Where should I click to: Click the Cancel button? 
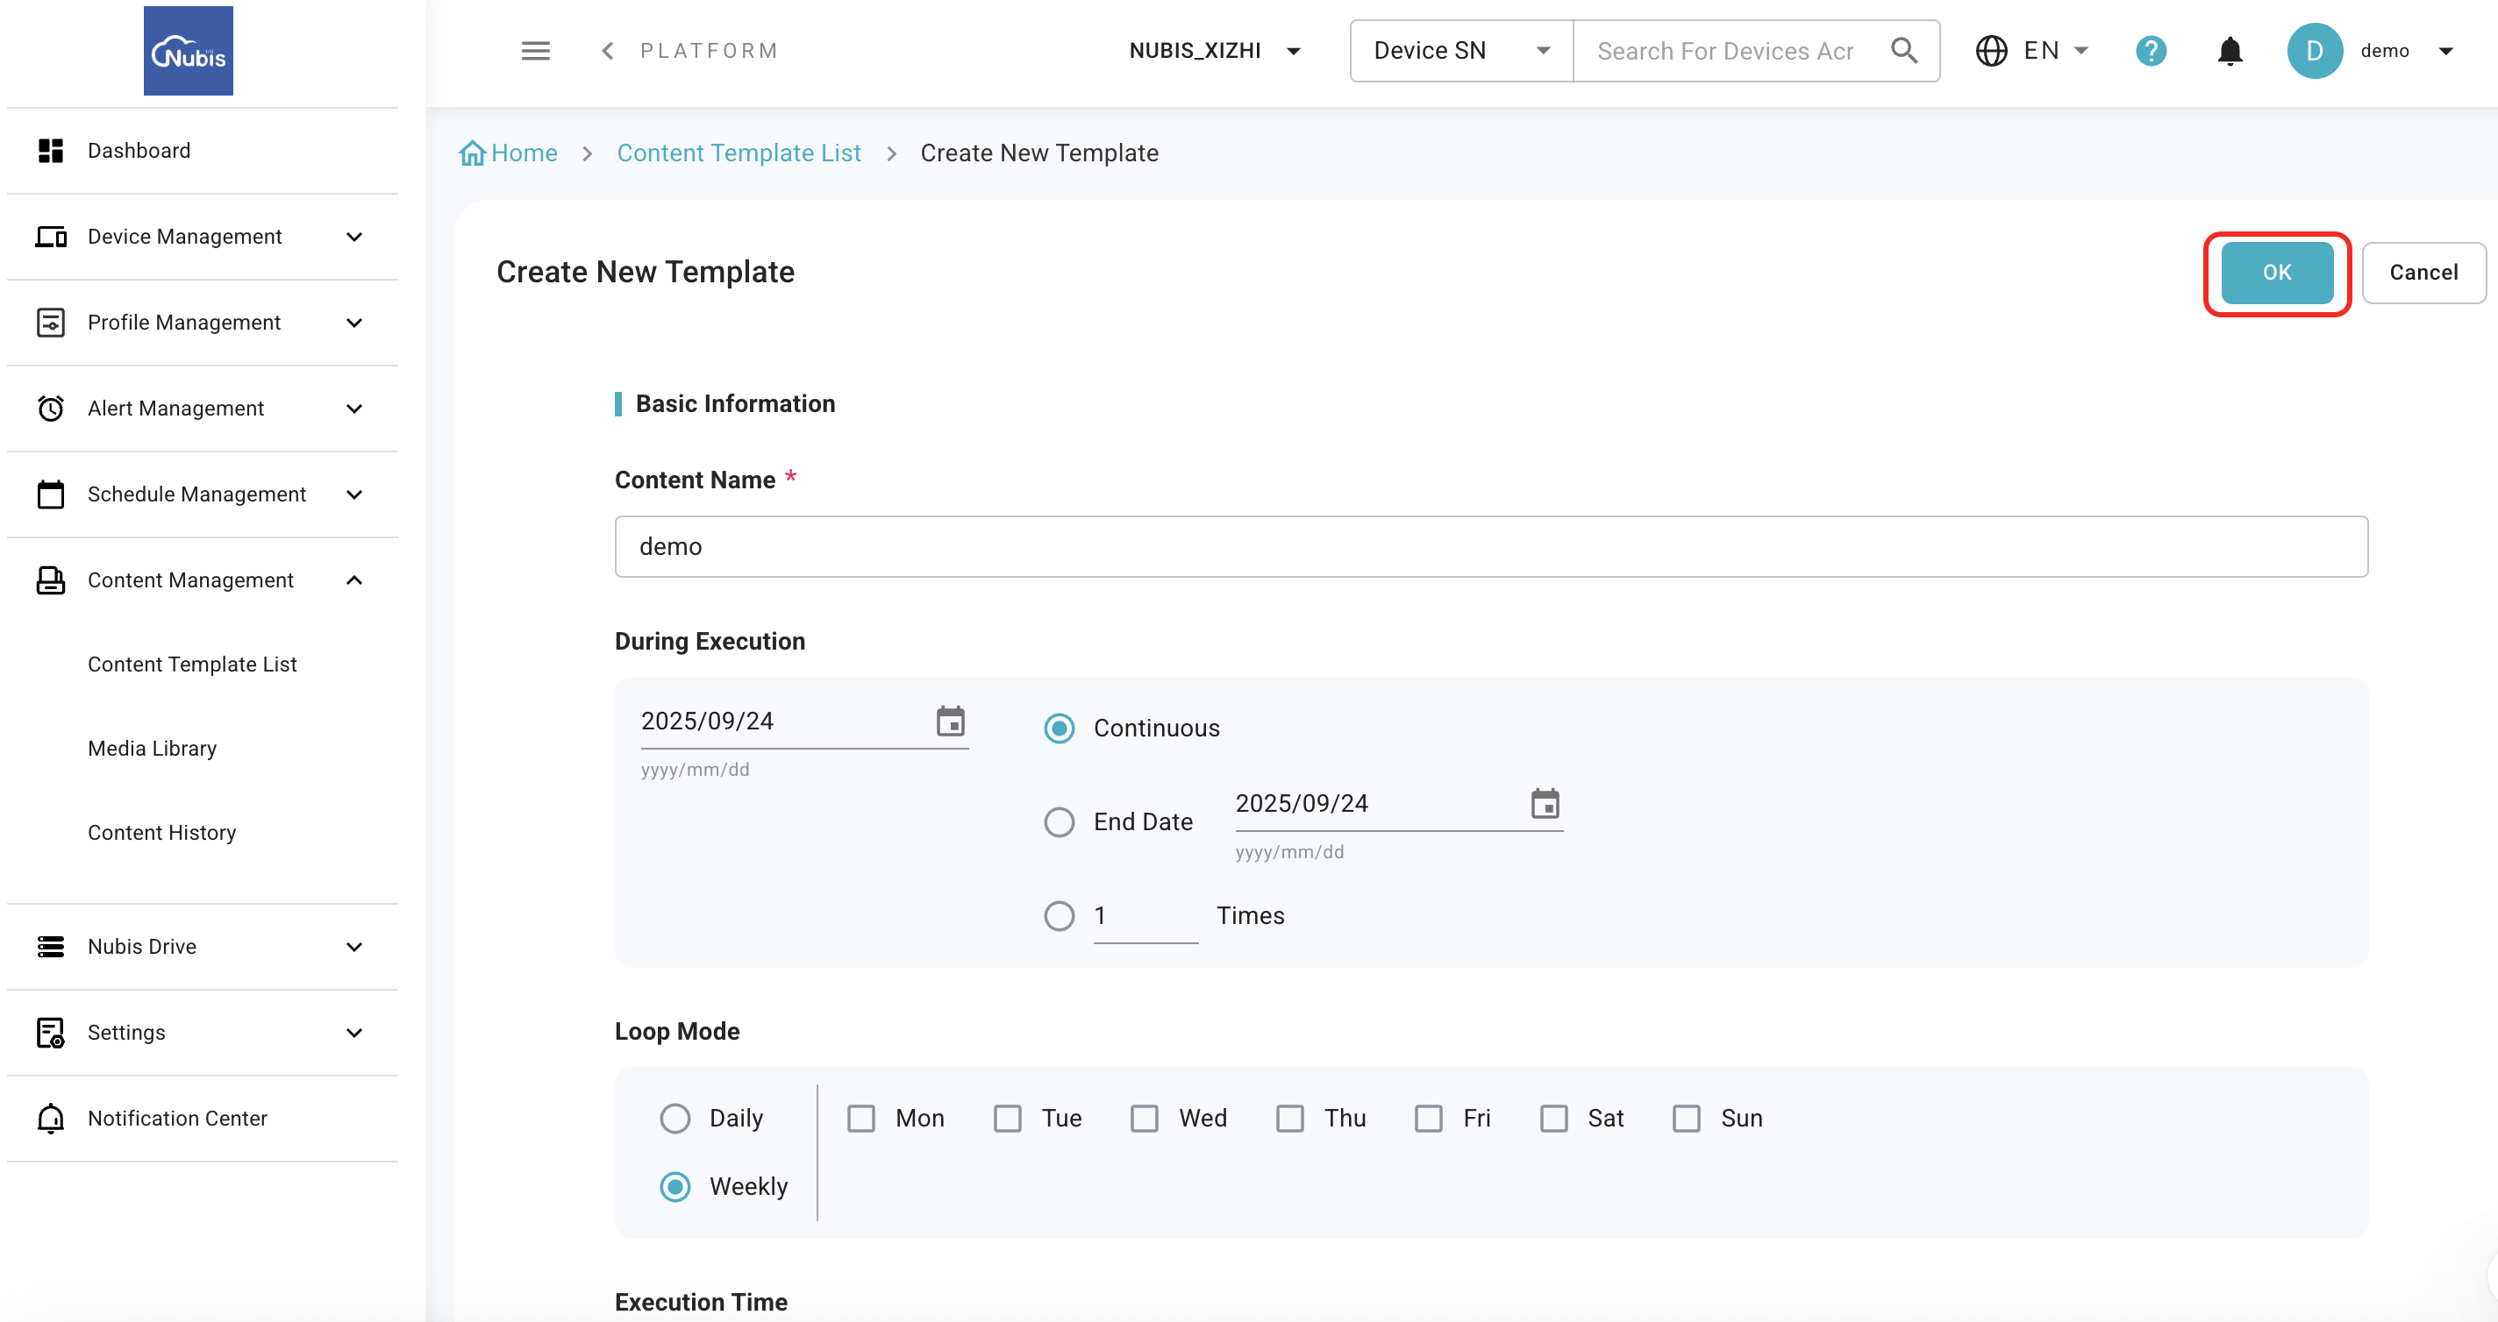tap(2423, 273)
